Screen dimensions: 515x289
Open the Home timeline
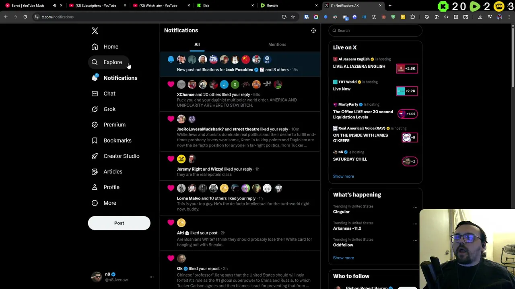coord(105,47)
